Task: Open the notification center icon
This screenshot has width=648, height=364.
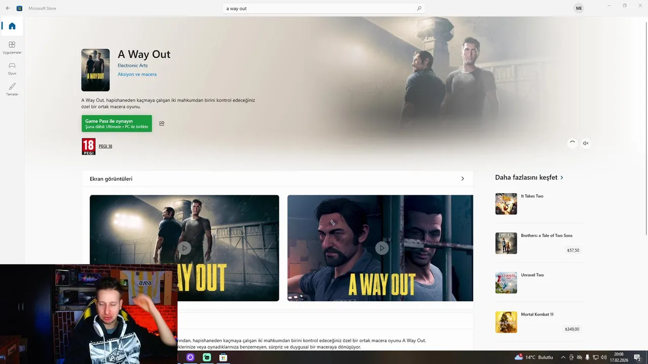Action: point(637,357)
